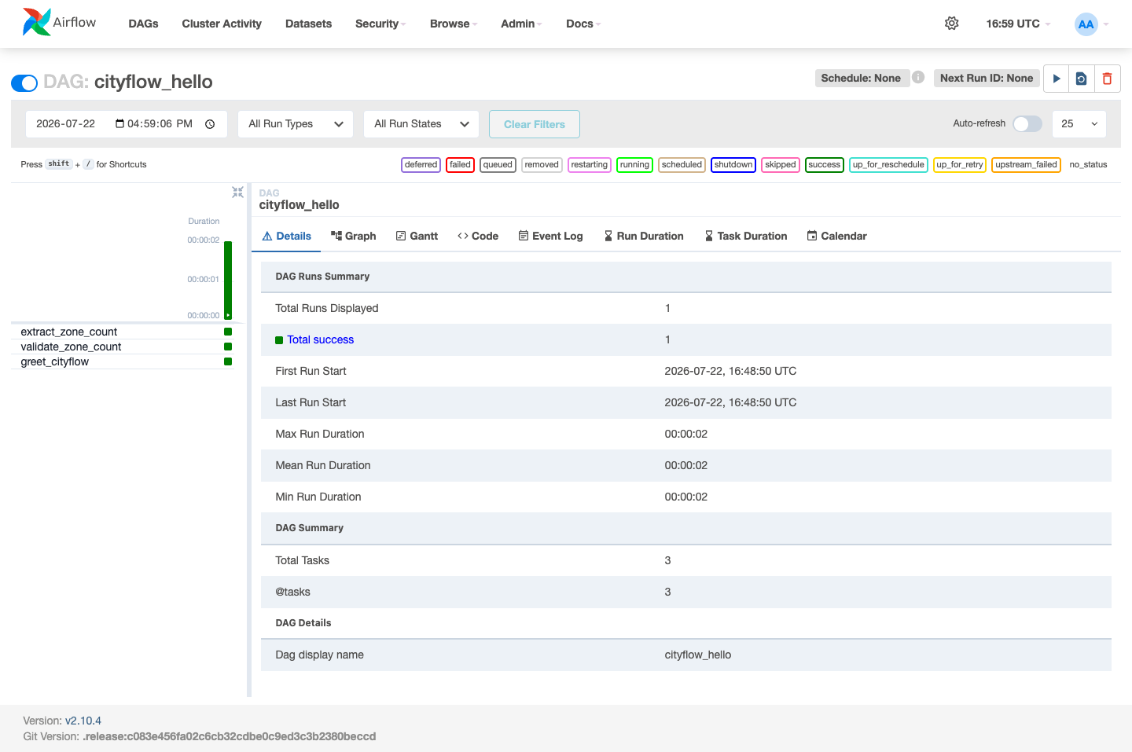Click the removed state legend badge

[x=542, y=164]
